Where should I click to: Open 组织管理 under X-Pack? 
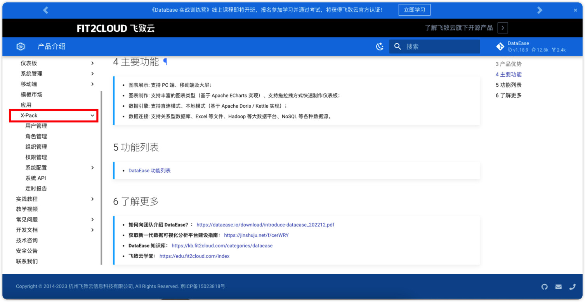click(x=36, y=147)
